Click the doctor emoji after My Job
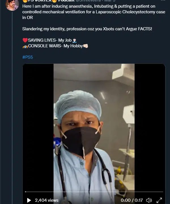 75,40
